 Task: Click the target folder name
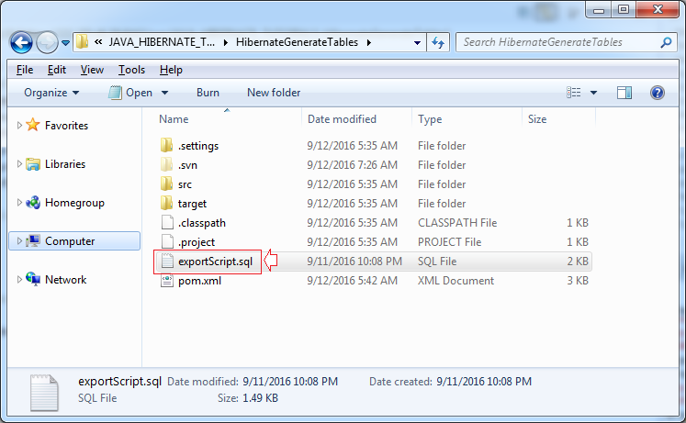[192, 204]
